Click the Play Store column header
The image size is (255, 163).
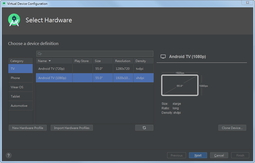(83, 61)
